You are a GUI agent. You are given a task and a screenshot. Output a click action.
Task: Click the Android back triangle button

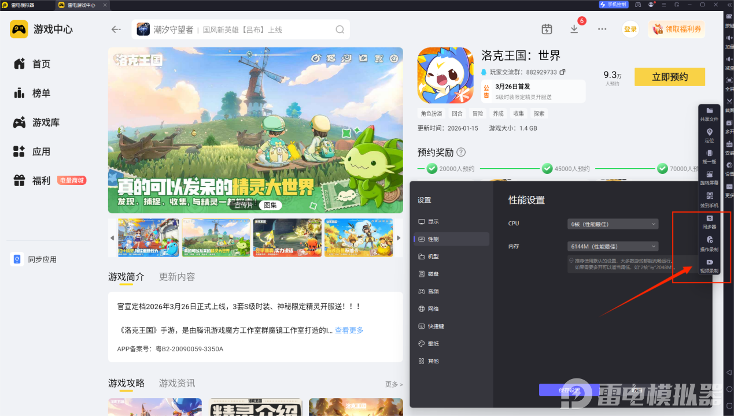pos(729,372)
